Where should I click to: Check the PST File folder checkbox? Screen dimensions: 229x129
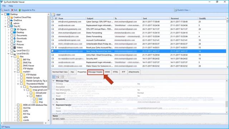click(18, 114)
